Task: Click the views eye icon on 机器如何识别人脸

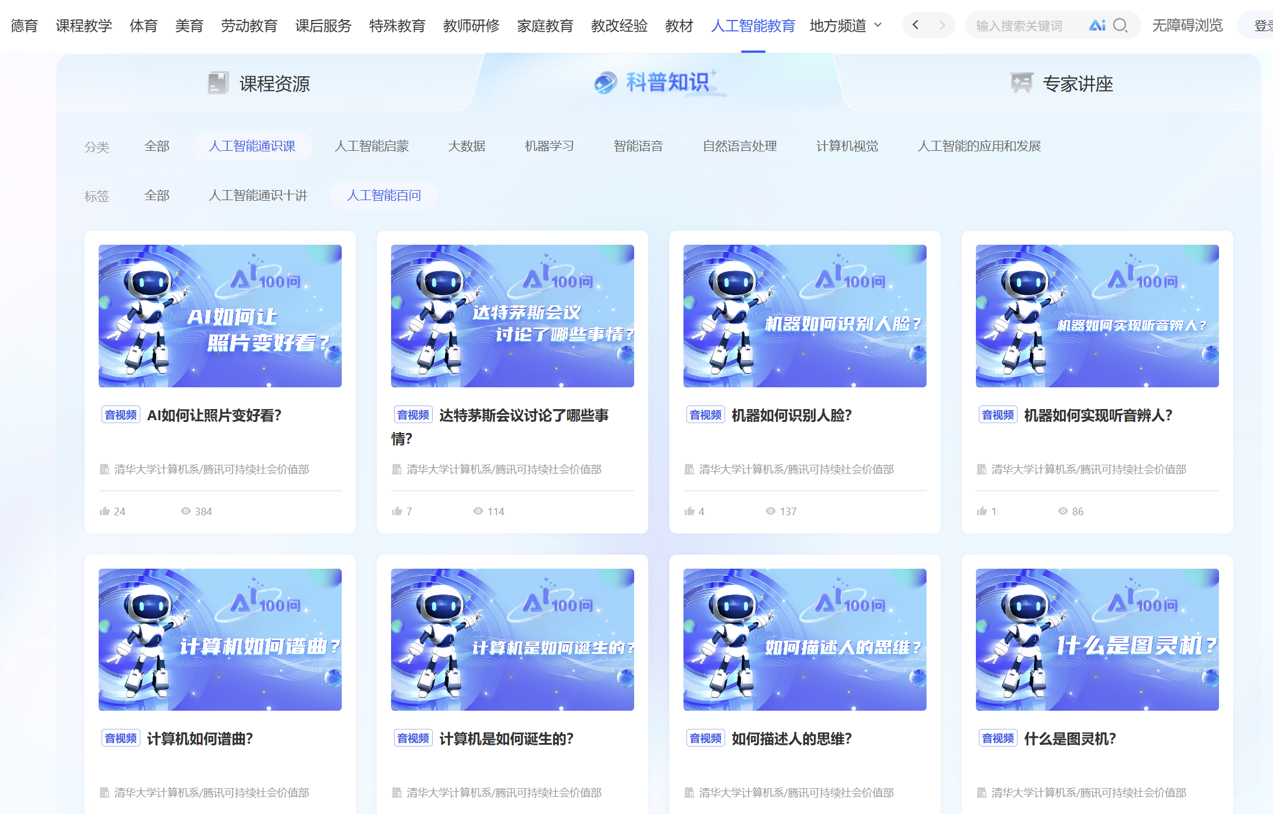Action: [770, 511]
